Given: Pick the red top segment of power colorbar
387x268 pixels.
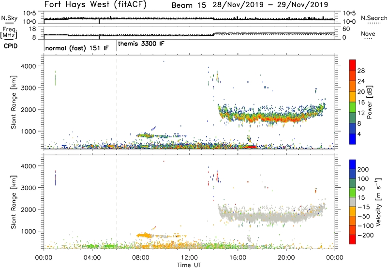Looking at the screenshot, I should pyautogui.click(x=353, y=65).
